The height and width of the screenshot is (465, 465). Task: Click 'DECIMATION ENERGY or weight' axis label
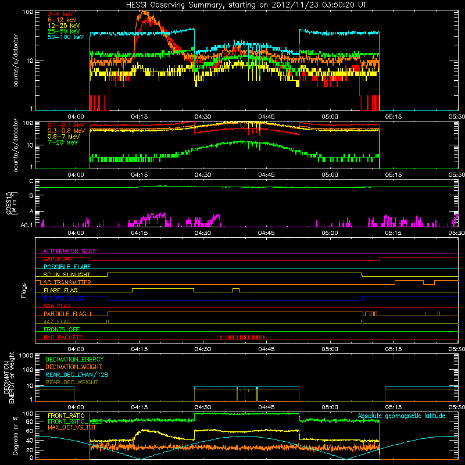click(9, 378)
